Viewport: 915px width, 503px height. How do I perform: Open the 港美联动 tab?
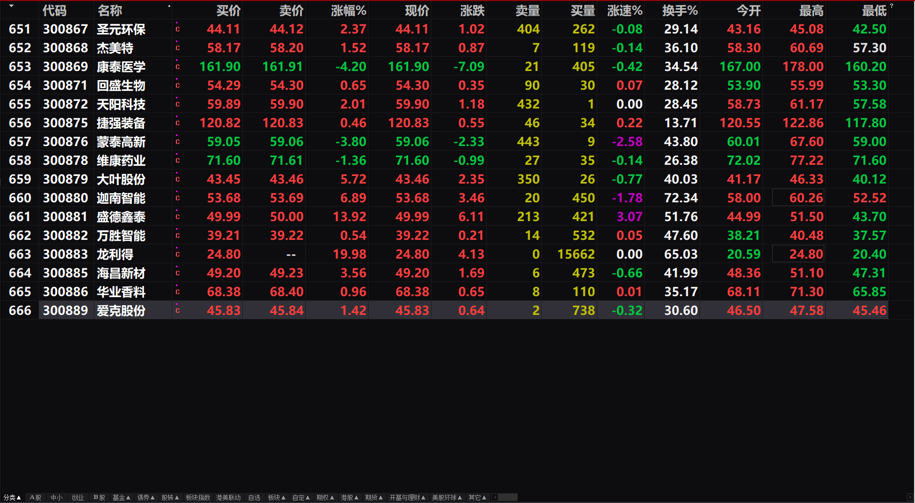click(229, 497)
